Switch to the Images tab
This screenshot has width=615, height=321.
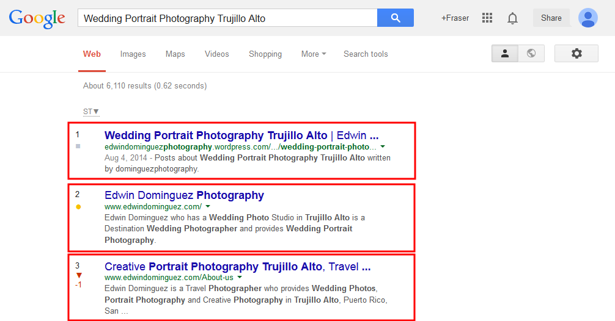[133, 54]
